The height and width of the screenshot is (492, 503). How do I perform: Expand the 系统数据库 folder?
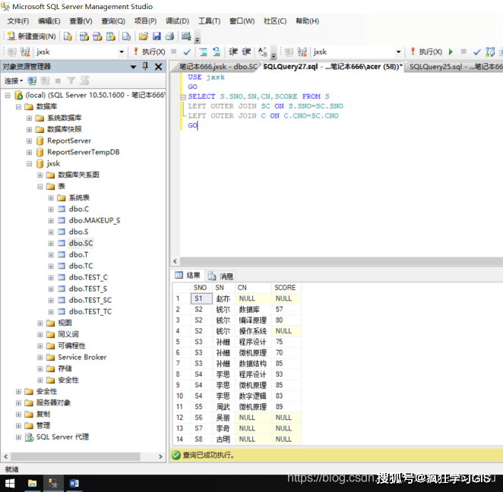[x=30, y=118]
